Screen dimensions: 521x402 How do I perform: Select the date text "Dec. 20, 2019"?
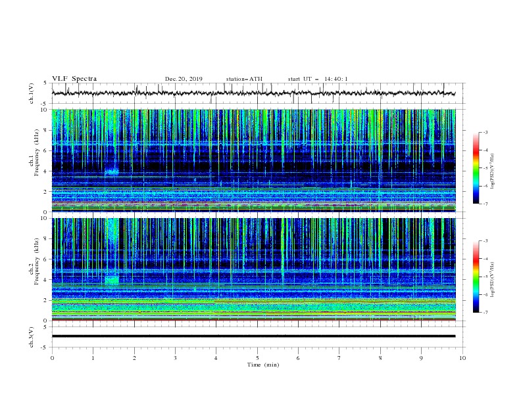pos(184,79)
